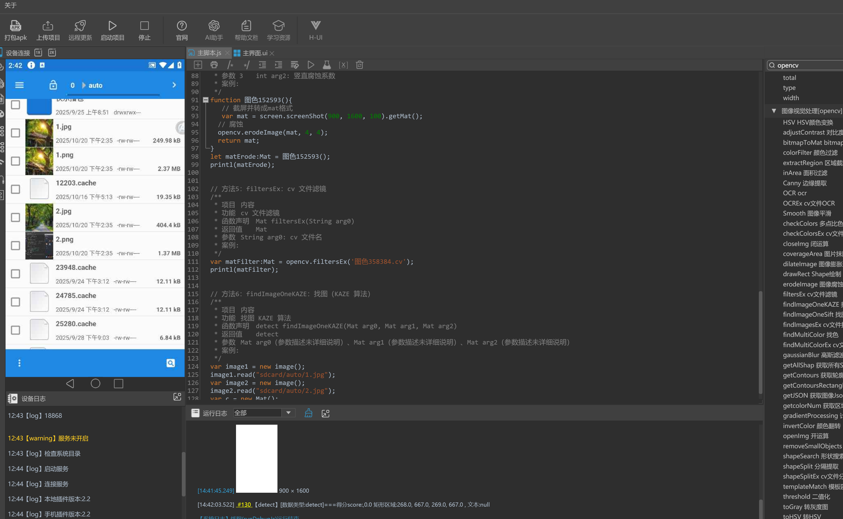This screenshot has height=519, width=843.
Task: Click the print icon in editor toolbar
Action: pyautogui.click(x=214, y=65)
